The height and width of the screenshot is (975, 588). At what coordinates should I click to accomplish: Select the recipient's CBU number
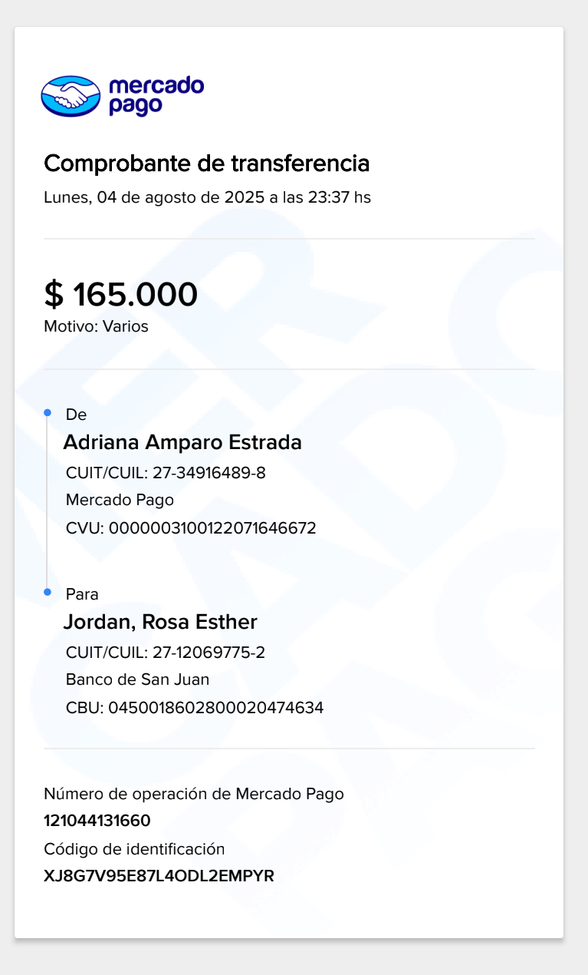click(215, 707)
